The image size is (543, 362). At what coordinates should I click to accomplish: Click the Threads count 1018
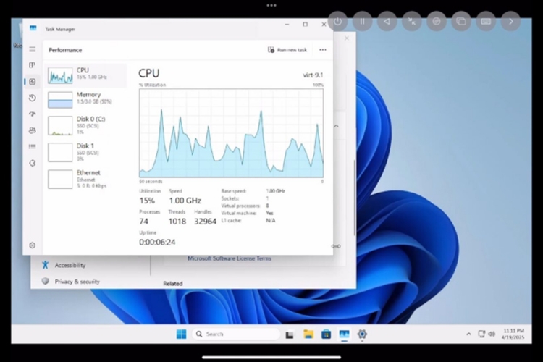(177, 222)
